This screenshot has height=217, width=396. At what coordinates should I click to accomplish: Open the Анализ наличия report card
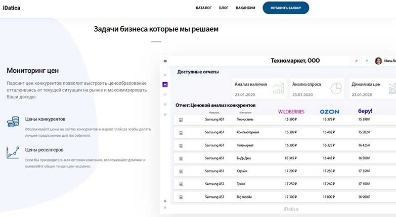[259, 89]
